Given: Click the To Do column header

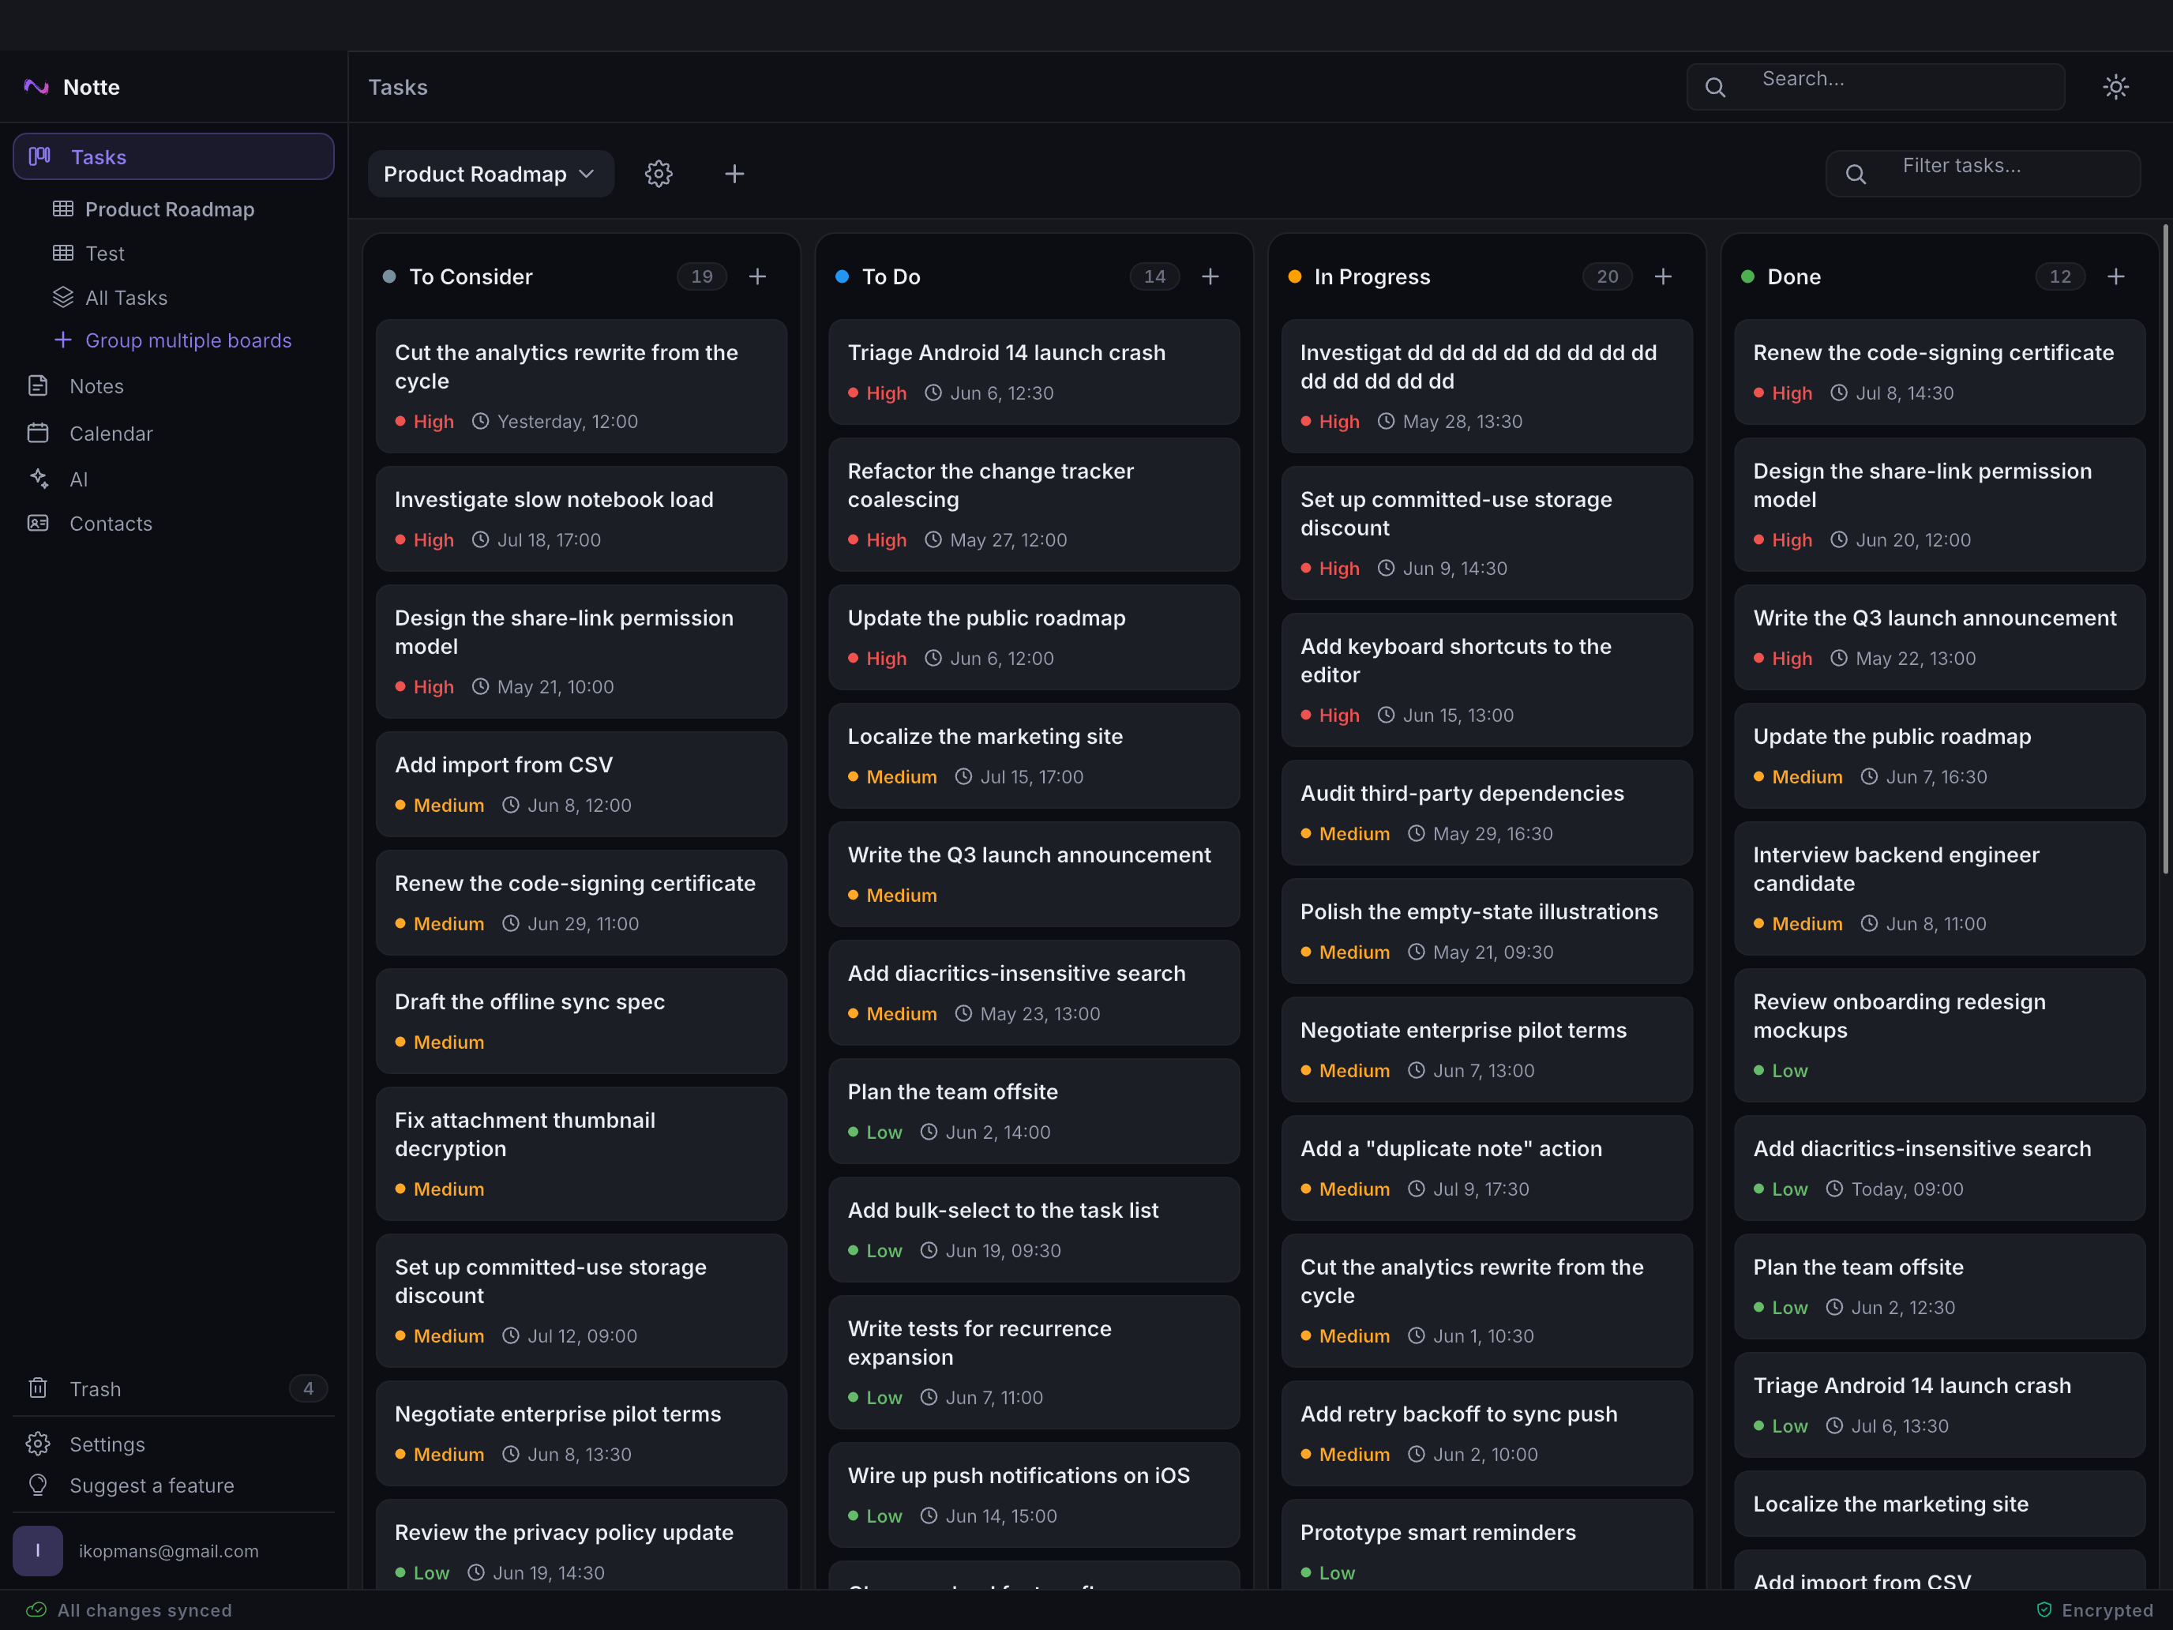Looking at the screenshot, I should [891, 277].
